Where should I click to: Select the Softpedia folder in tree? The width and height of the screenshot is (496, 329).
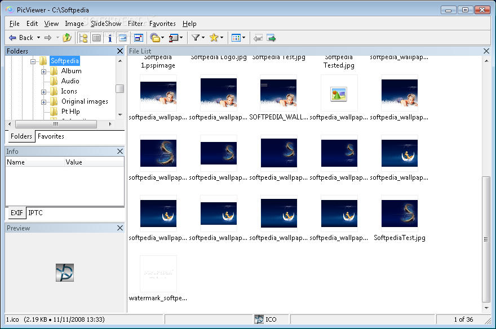coord(64,61)
